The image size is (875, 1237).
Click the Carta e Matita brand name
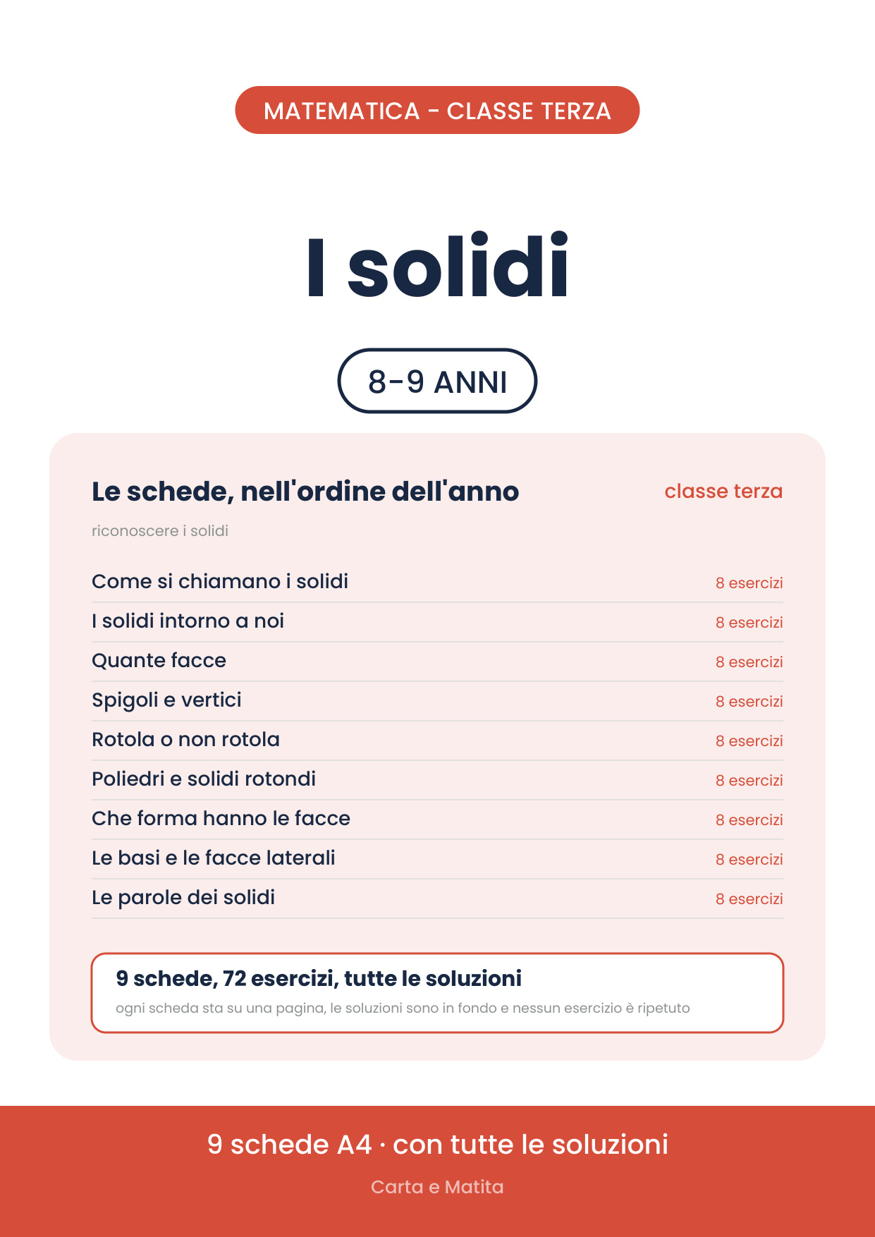tap(437, 1187)
